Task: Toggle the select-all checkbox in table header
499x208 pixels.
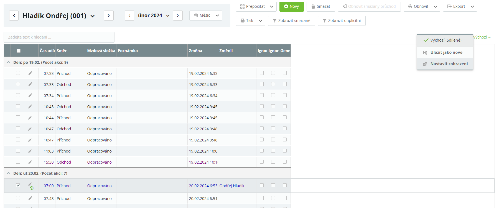Action: click(19, 51)
